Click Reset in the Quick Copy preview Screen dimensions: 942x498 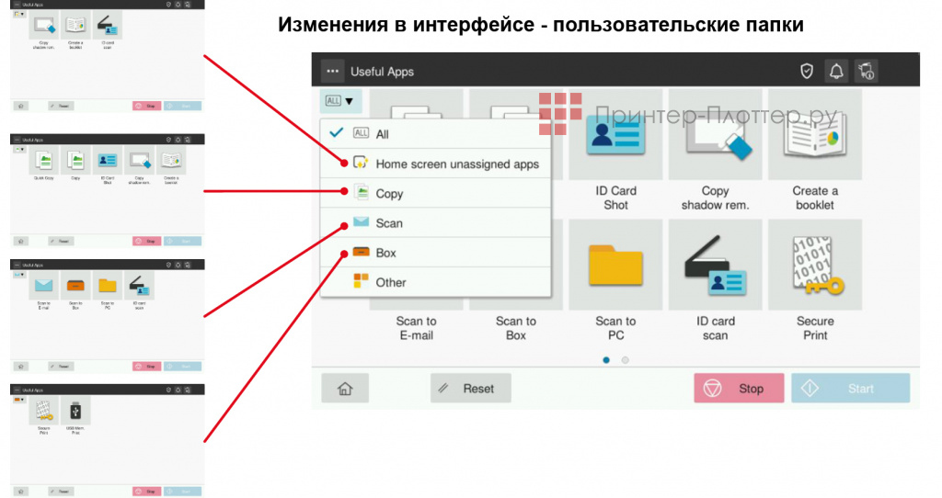click(61, 242)
